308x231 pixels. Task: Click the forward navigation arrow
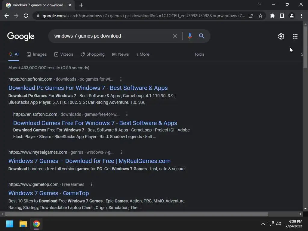click(16, 16)
